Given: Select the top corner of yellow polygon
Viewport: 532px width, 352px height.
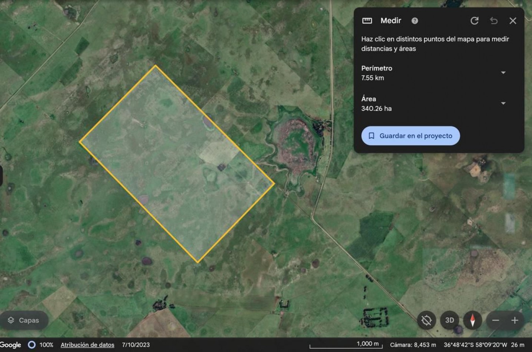Looking at the screenshot, I should tap(155, 66).
